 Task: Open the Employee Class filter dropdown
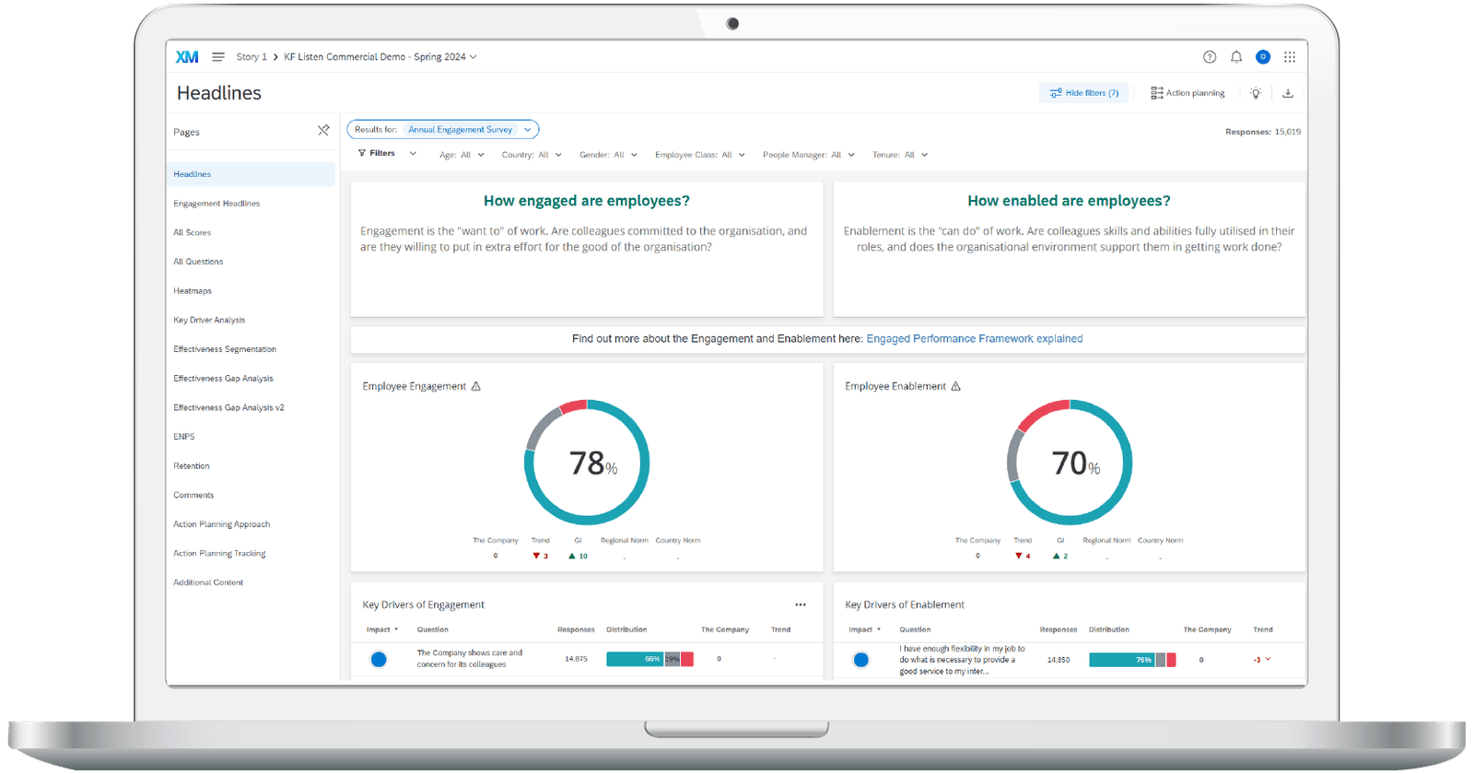coord(700,155)
